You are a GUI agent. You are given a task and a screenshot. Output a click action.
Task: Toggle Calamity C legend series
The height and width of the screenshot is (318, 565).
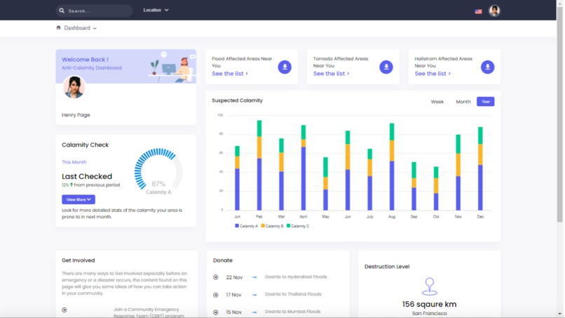pyautogui.click(x=298, y=226)
